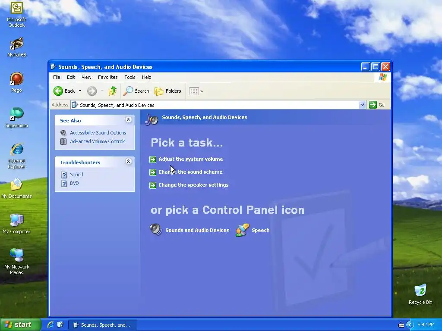This screenshot has height=331, width=442.
Task: Open the Search pane magnifier
Action: [128, 91]
